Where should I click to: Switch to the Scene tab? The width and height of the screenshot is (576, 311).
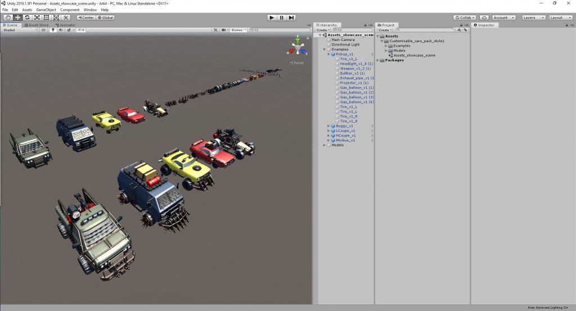click(10, 25)
